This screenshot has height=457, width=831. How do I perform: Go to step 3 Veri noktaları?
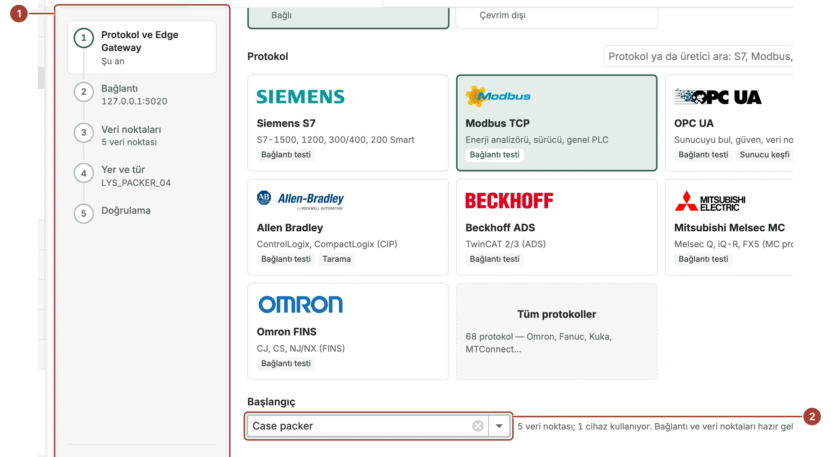pyautogui.click(x=142, y=135)
